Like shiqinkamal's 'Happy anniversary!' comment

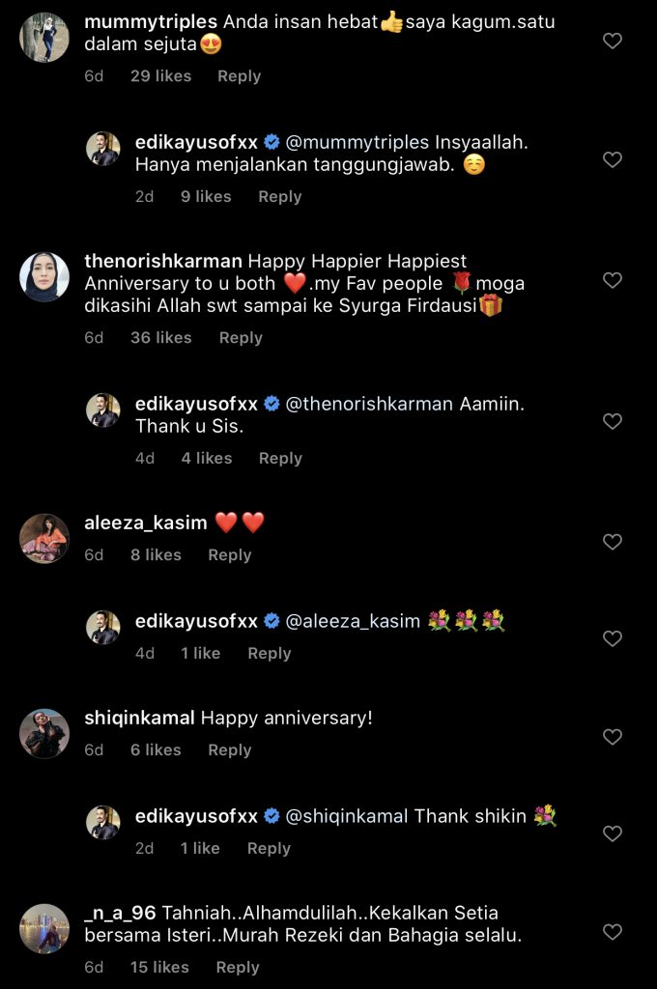click(612, 737)
